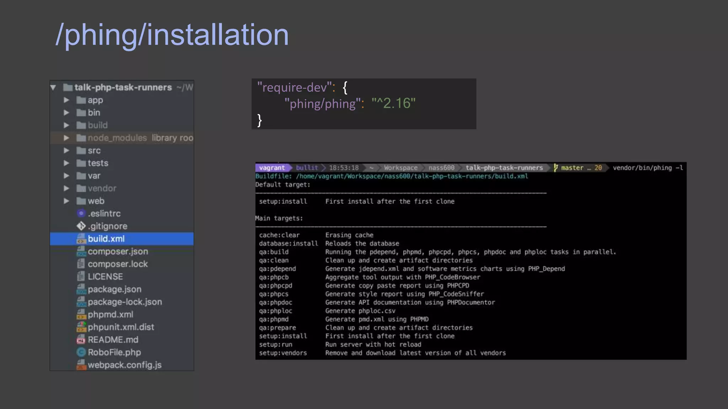Viewport: 728px width, 409px height.
Task: Click the nass600 path segment in prompt
Action: 441,168
